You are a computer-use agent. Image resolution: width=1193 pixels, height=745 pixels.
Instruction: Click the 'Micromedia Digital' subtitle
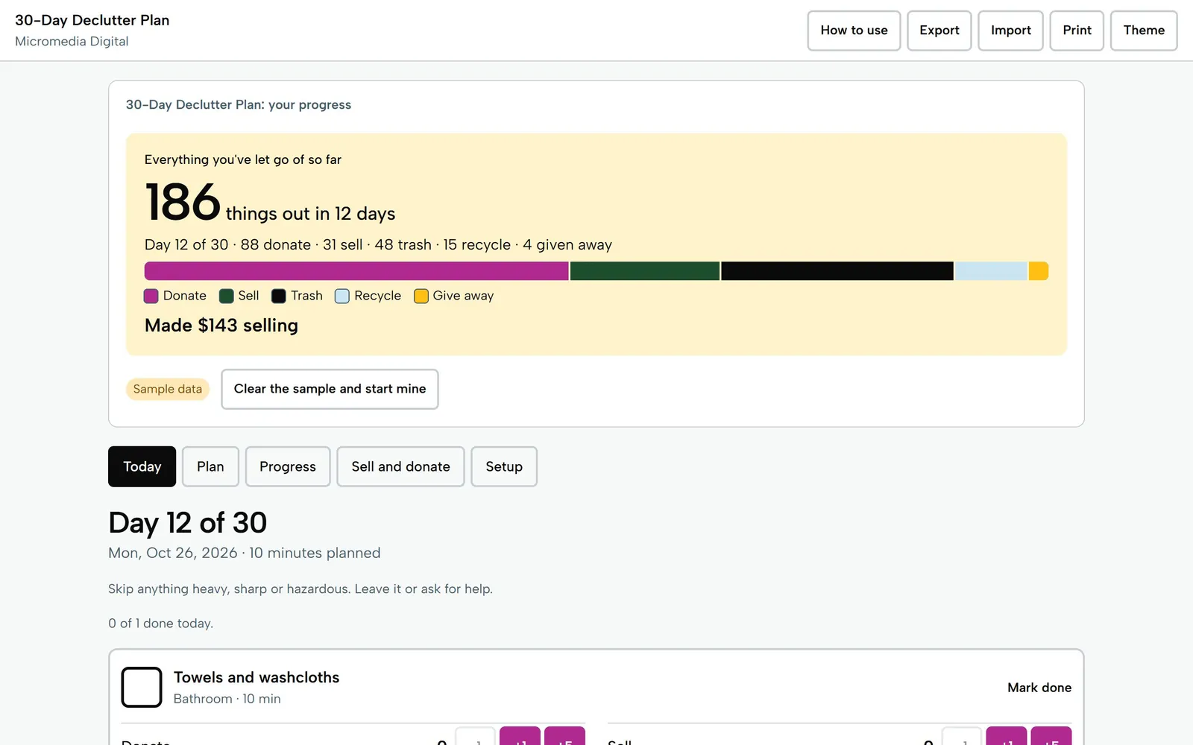click(x=72, y=42)
